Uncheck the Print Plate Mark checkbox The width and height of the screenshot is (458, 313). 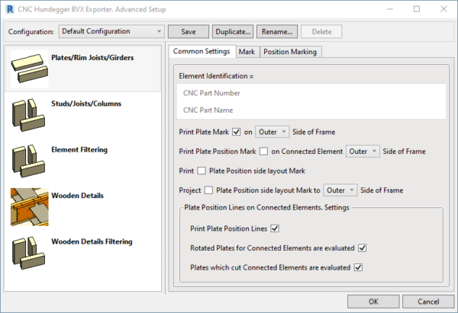(x=237, y=132)
